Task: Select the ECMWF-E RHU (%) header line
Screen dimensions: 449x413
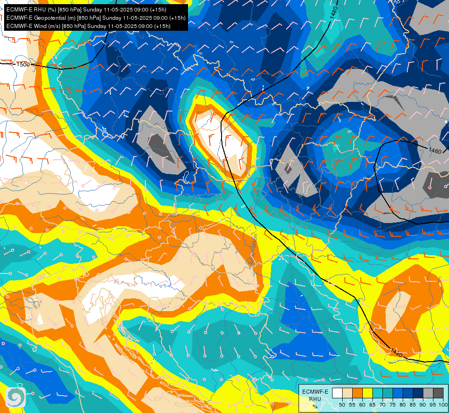Action: pos(86,10)
